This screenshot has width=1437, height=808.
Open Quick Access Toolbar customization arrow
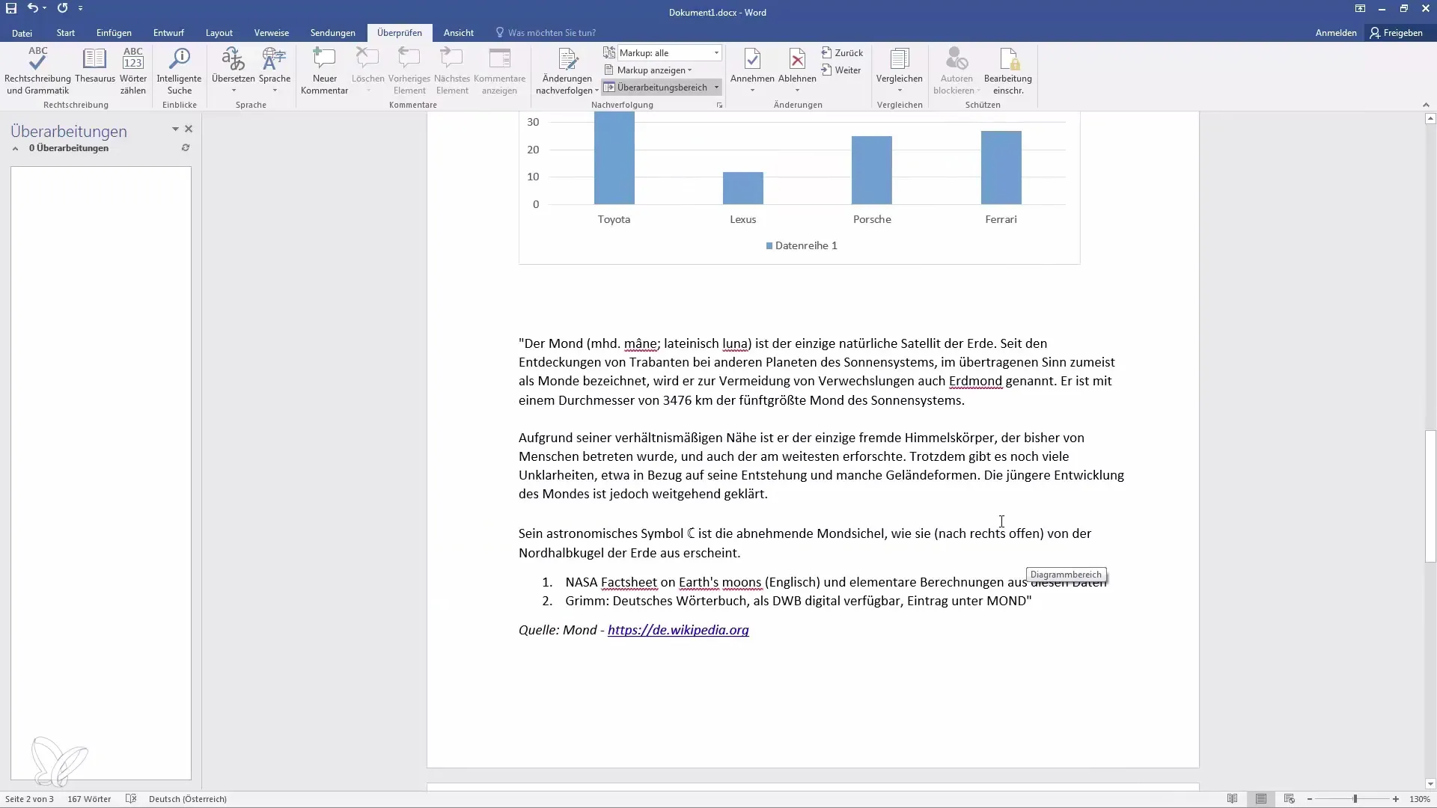pyautogui.click(x=80, y=8)
